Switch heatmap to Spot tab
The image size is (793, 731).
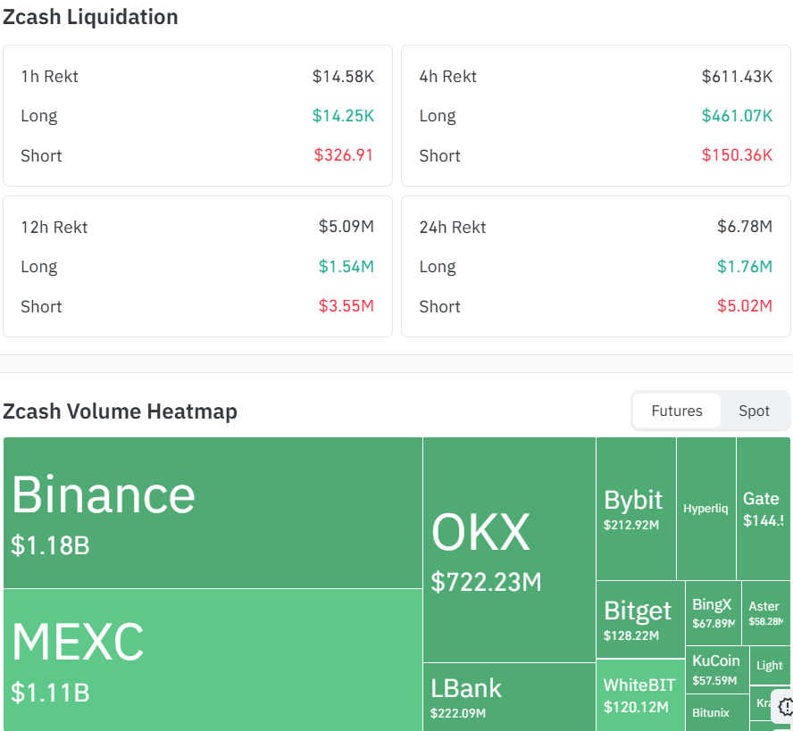(x=754, y=411)
